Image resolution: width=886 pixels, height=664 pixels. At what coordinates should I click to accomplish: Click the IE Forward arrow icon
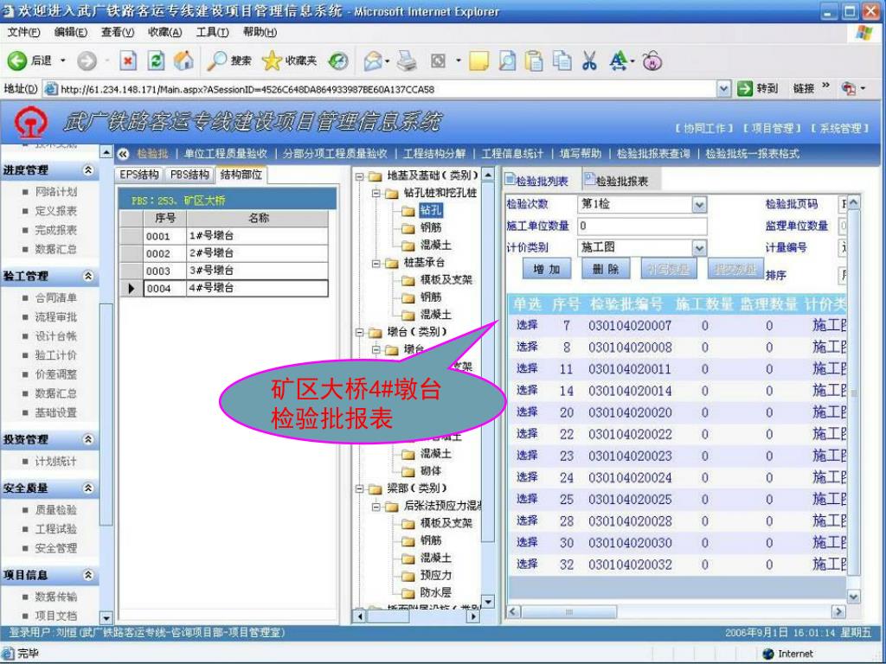(87, 61)
